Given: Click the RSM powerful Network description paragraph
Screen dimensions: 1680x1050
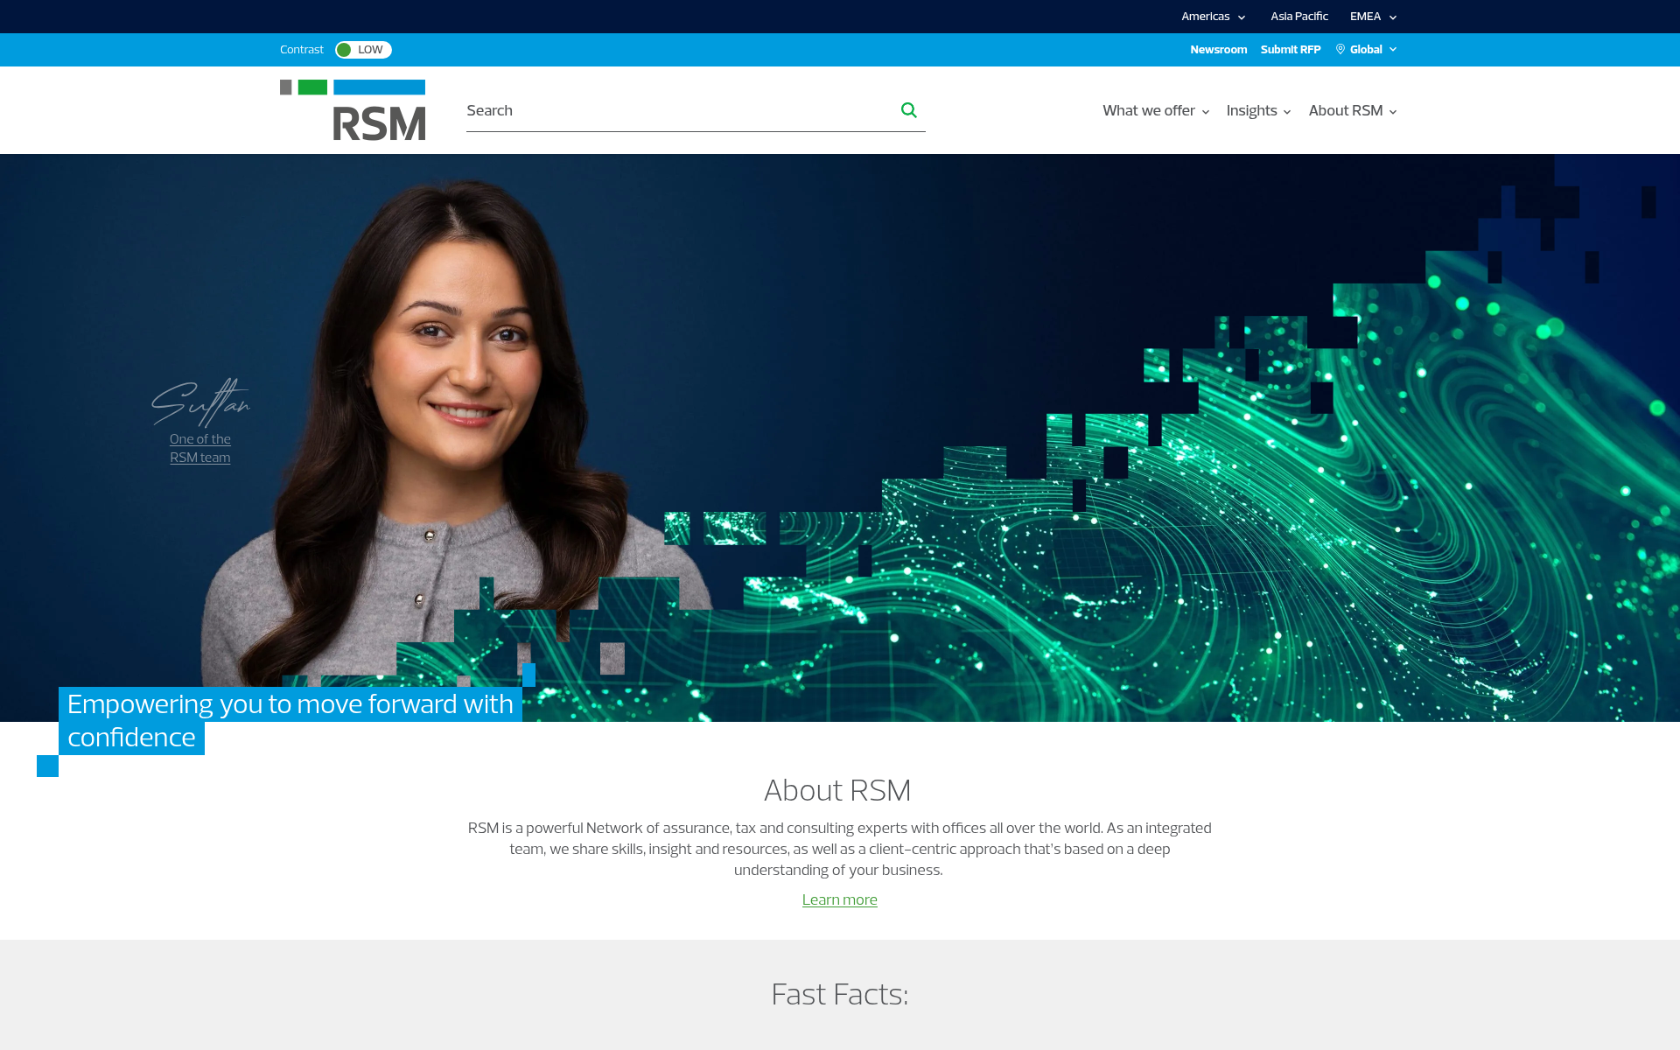Looking at the screenshot, I should click(839, 849).
